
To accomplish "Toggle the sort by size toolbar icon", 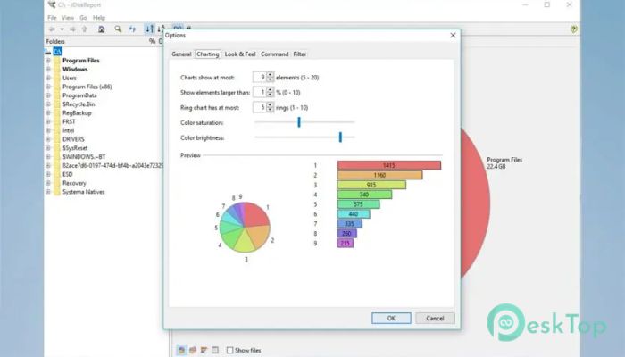I will pyautogui.click(x=149, y=29).
